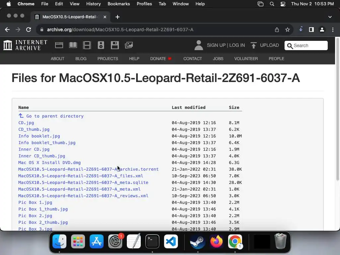The image size is (340, 255).
Task: Click SIGN UP link
Action: tap(216, 45)
